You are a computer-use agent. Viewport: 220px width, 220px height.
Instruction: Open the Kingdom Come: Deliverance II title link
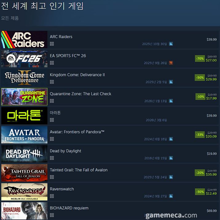[x=77, y=75]
